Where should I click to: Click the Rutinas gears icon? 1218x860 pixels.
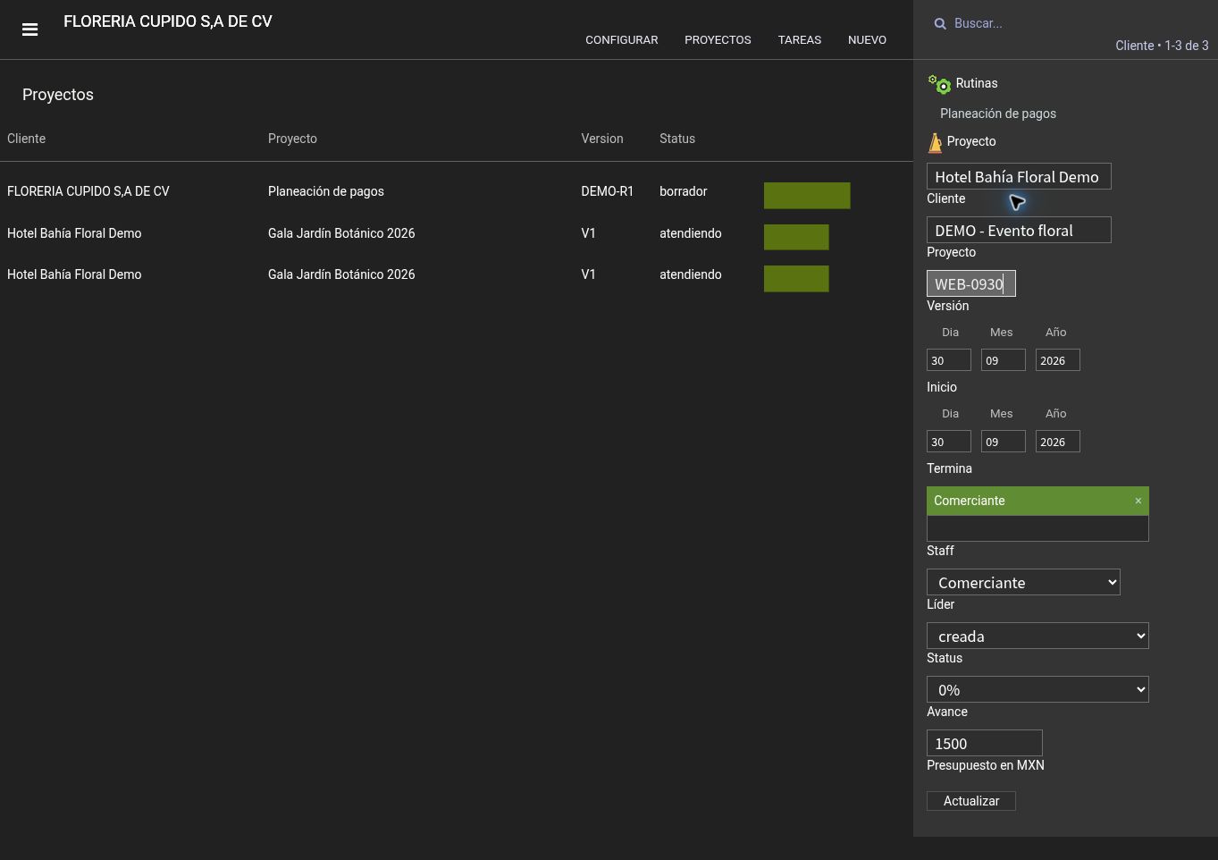pyautogui.click(x=939, y=84)
